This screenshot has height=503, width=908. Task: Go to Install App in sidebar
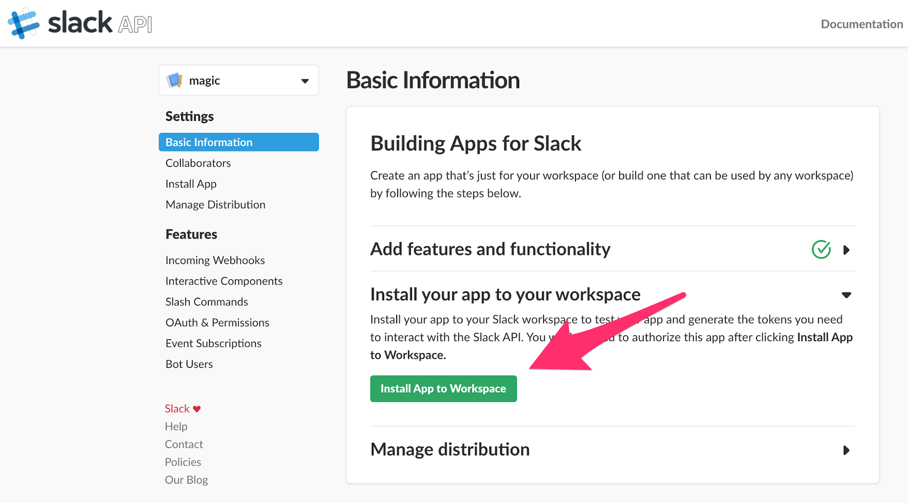(191, 184)
